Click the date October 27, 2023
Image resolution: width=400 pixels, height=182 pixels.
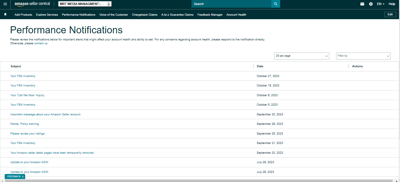[x=268, y=76]
